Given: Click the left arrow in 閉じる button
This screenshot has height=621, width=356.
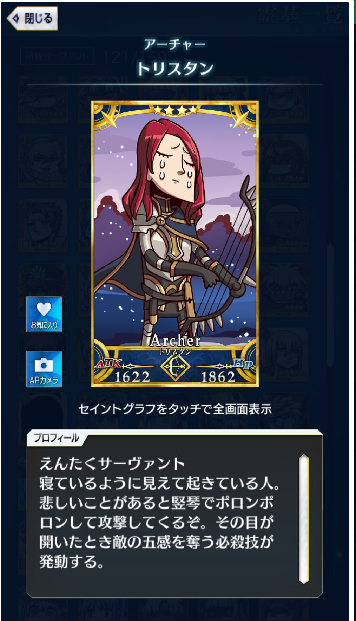Looking at the screenshot, I should point(16,18).
